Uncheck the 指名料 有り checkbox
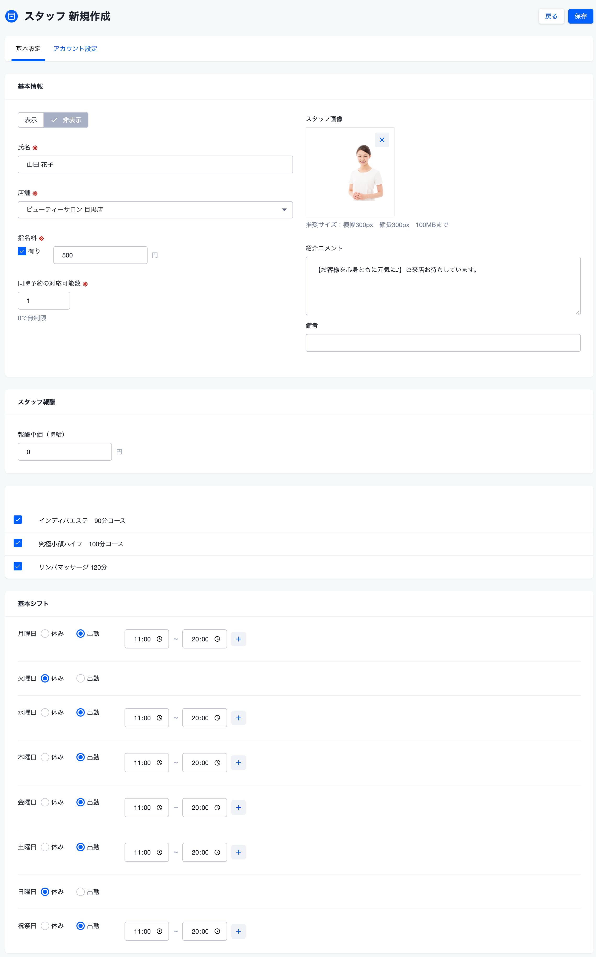 coord(22,251)
